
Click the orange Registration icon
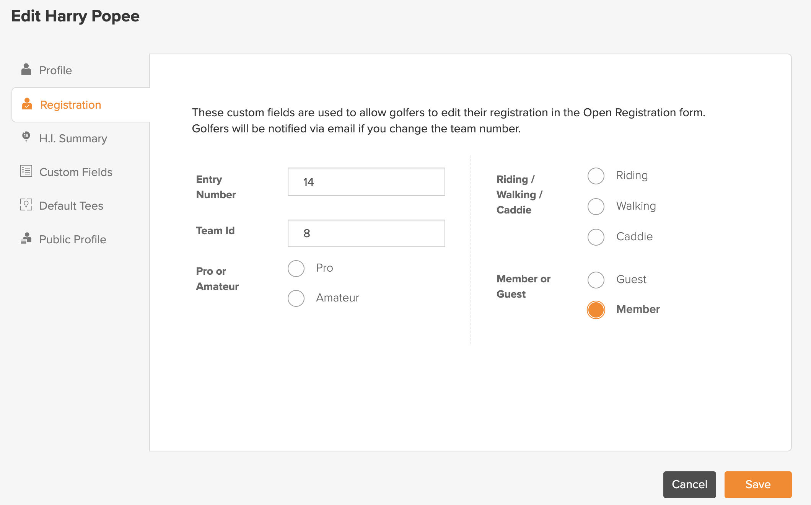tap(27, 104)
